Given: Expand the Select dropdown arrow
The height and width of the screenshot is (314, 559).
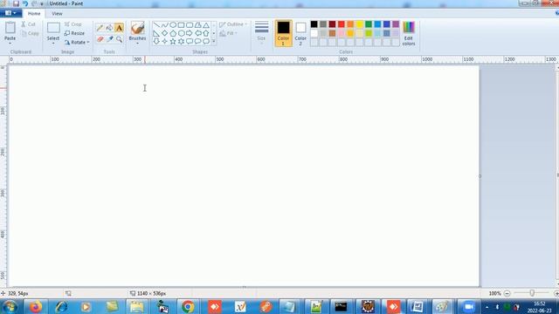Looking at the screenshot, I should pos(53,44).
